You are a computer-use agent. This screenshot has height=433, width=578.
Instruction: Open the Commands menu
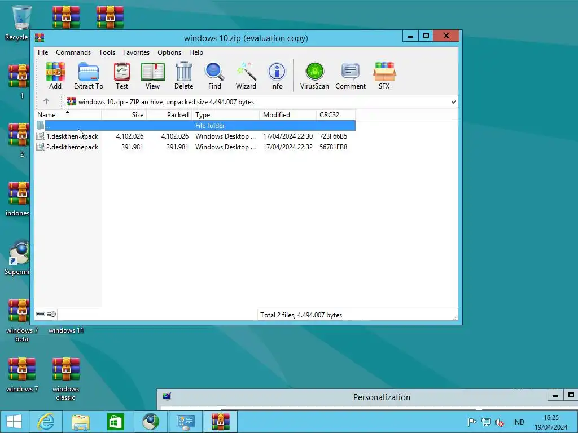pos(73,52)
